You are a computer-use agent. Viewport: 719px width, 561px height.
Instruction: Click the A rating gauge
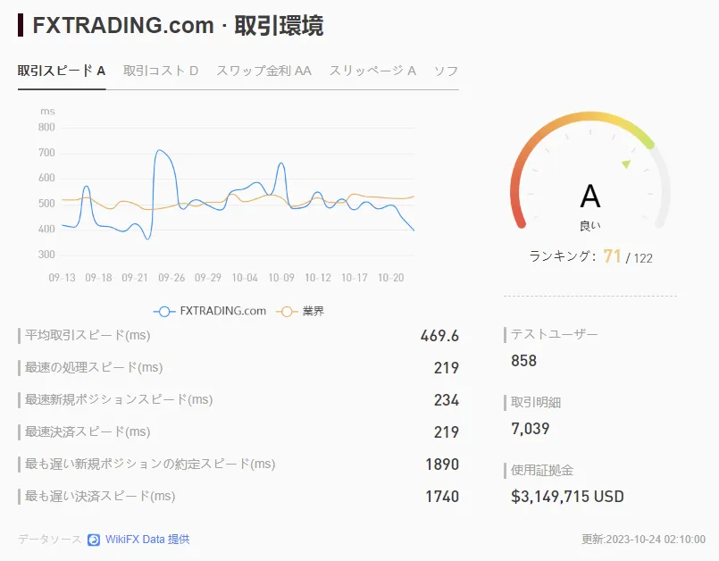click(589, 170)
